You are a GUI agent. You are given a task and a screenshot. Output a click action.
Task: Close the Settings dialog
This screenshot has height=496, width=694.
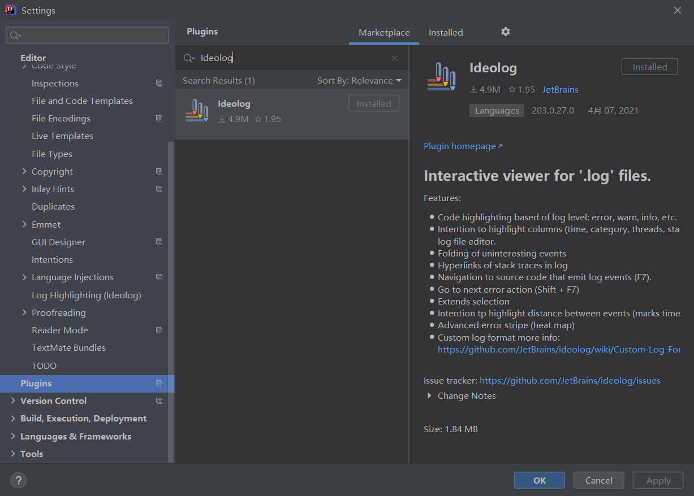(678, 10)
